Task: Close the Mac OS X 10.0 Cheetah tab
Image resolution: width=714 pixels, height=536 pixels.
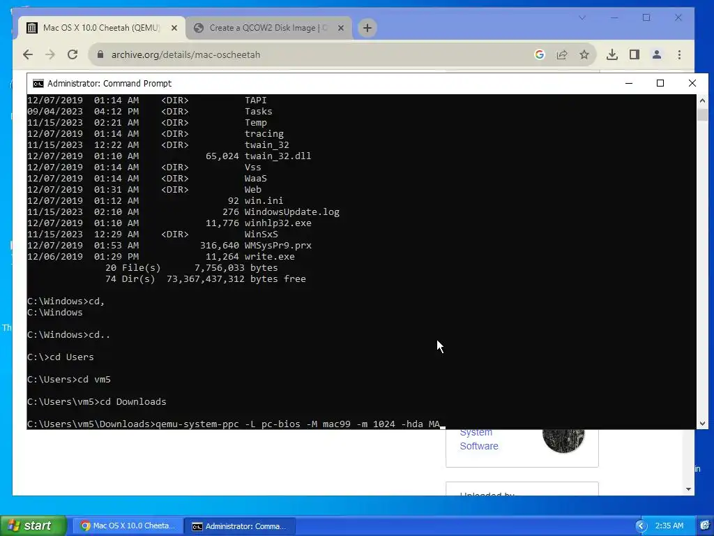Action: [x=174, y=28]
